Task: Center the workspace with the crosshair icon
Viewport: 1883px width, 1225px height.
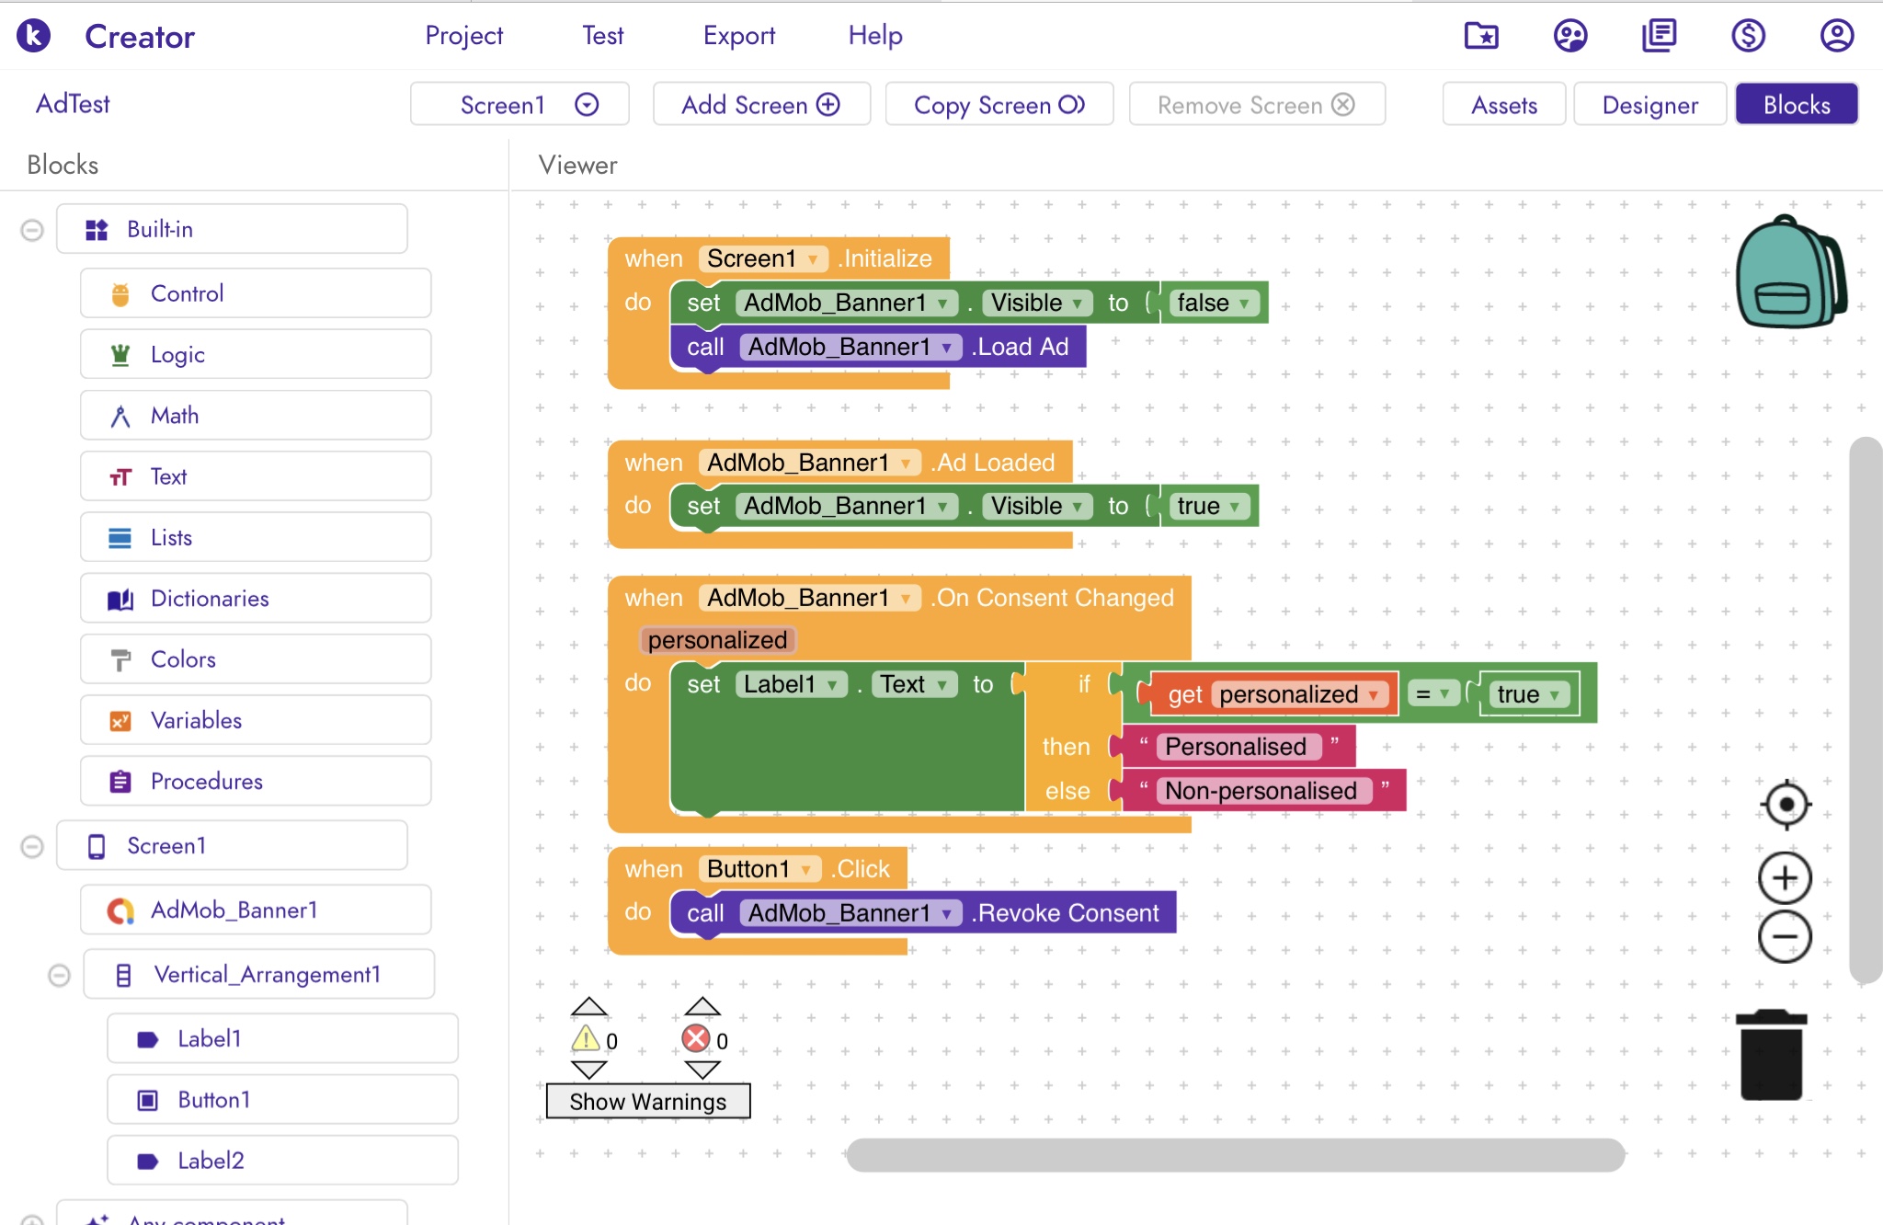Action: pyautogui.click(x=1786, y=805)
